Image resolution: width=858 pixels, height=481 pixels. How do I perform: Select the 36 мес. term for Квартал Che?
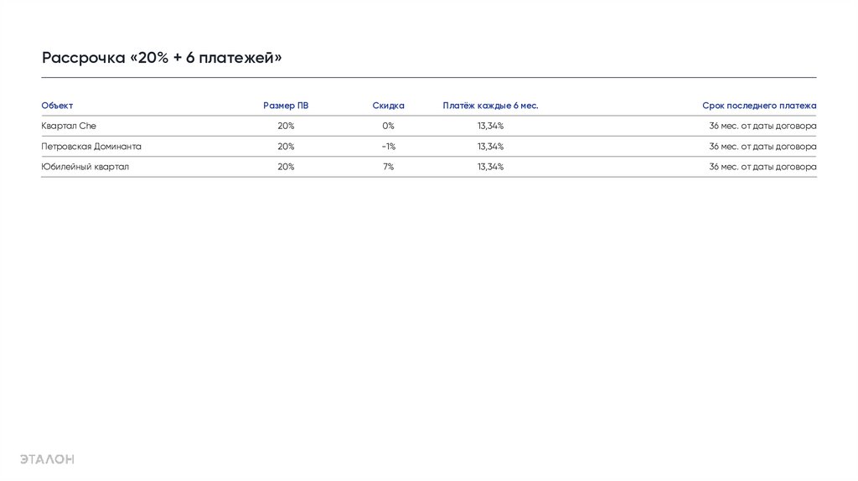[x=762, y=126]
